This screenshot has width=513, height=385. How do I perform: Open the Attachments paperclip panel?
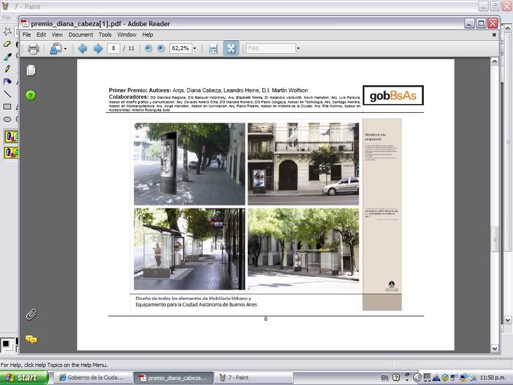tap(31, 314)
